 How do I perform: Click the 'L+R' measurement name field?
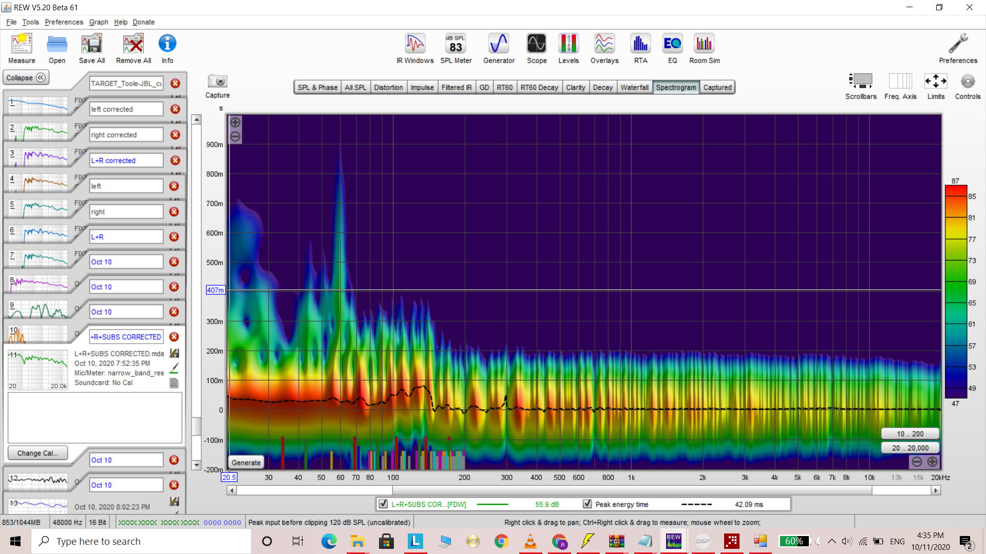point(126,237)
